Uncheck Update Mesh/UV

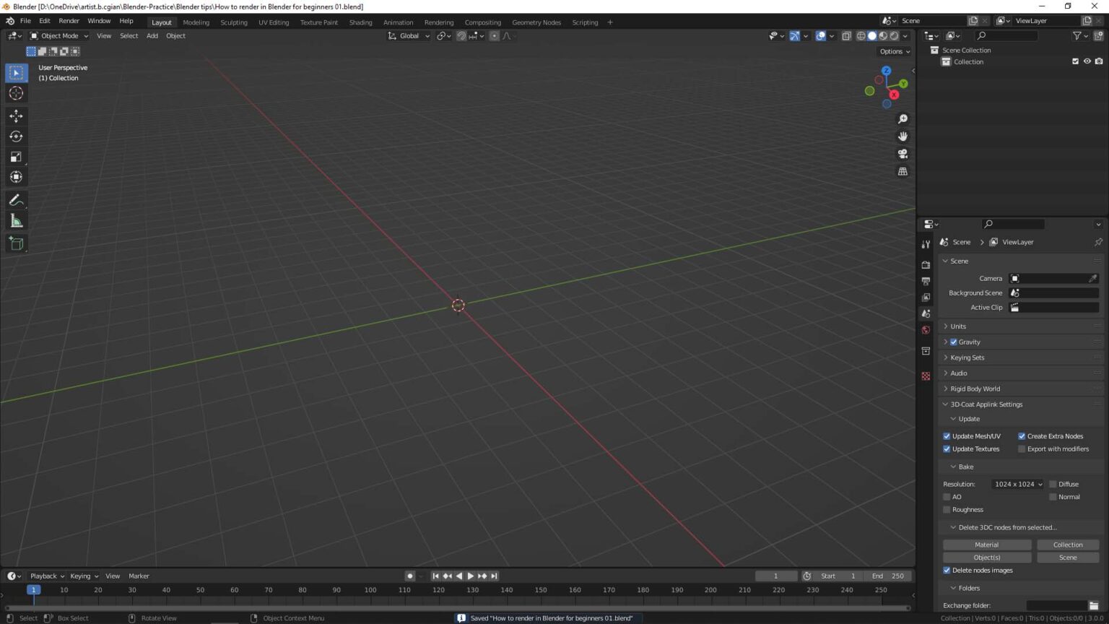pos(947,436)
